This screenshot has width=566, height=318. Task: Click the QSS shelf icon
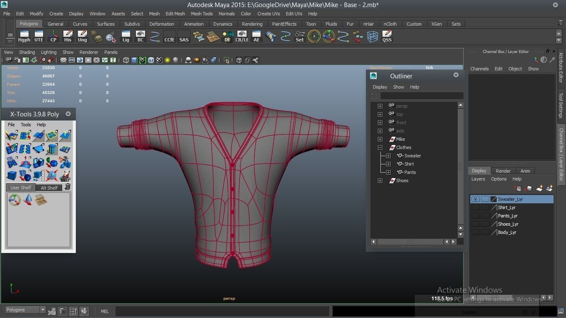coord(387,36)
